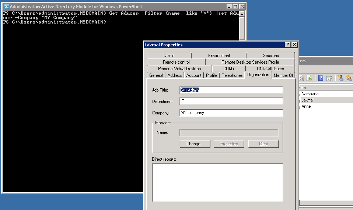The height and width of the screenshot is (210, 353).
Task: Open the Profile tab
Action: click(x=212, y=75)
